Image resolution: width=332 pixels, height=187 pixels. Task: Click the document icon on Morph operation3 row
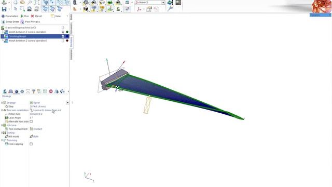(63, 41)
